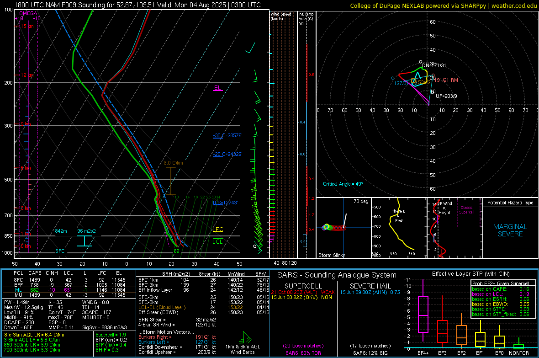This screenshot has width=539, height=358.
Task: Click 'based on STP_fixed: 0.06' legend entry
Action: [x=501, y=314]
